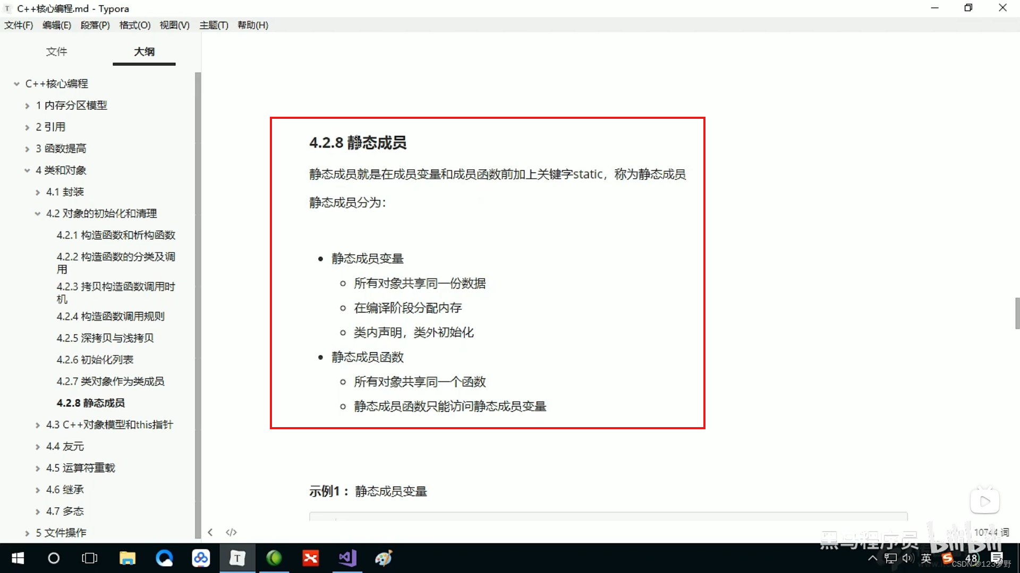1020x573 pixels.
Task: Open the 视图(V) menu
Action: [175, 25]
